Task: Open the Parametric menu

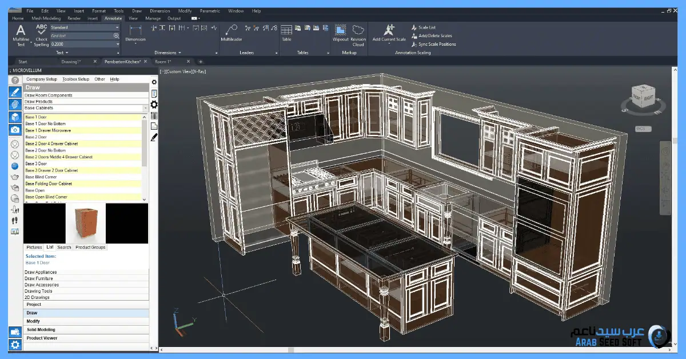Action: pos(210,11)
